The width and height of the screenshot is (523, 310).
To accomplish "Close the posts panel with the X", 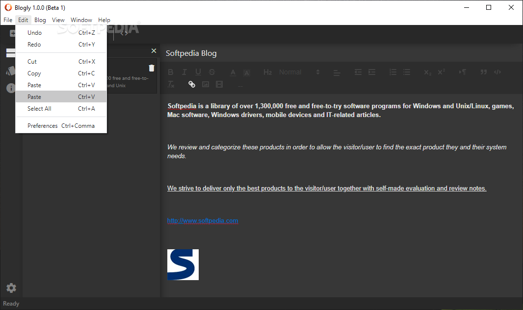I will click(154, 50).
